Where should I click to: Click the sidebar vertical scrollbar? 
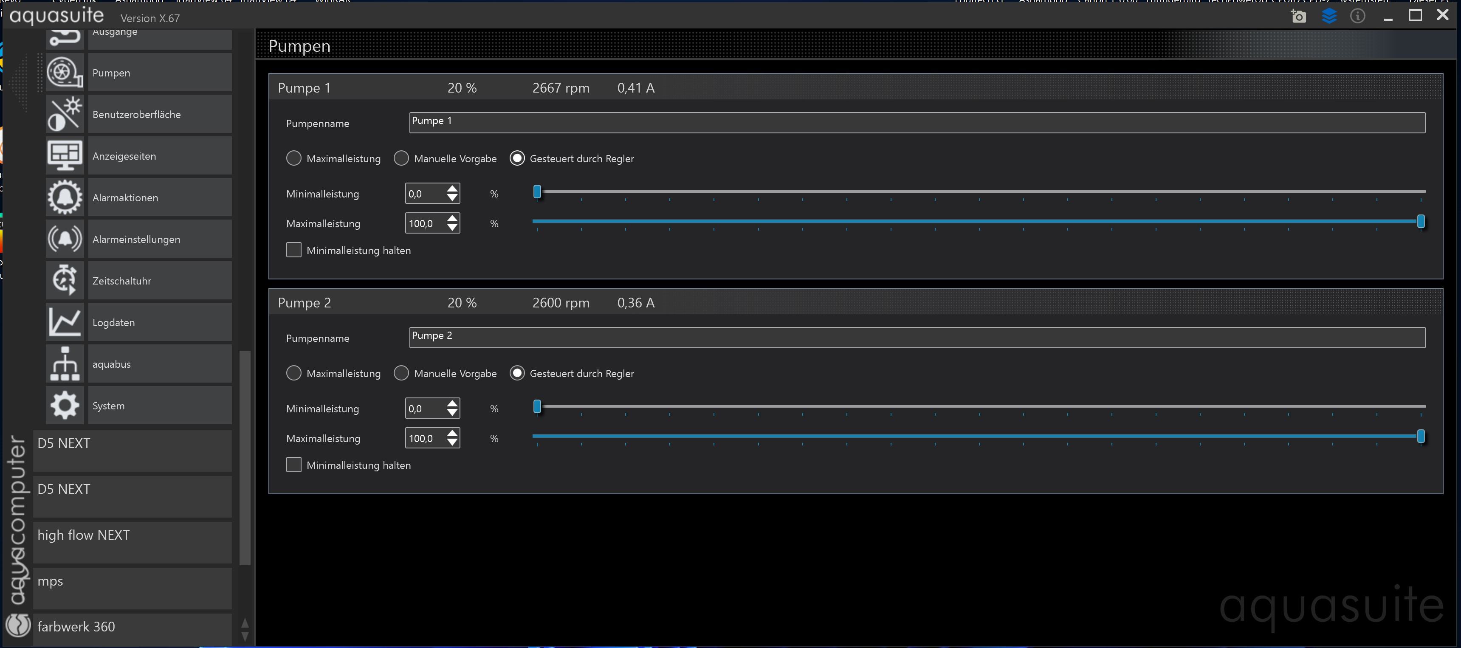click(x=245, y=458)
